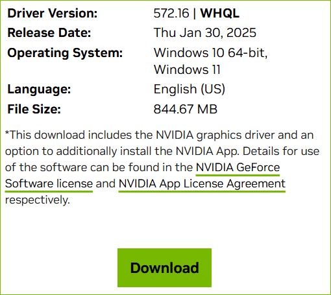The height and width of the screenshot is (295, 331).
Task: Select the driver version 572.16 text
Action: click(171, 13)
